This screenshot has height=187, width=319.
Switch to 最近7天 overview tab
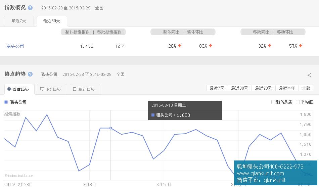pyautogui.click(x=18, y=21)
